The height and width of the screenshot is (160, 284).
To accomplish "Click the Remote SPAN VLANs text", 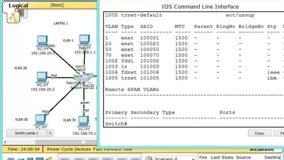I will click(x=132, y=90).
